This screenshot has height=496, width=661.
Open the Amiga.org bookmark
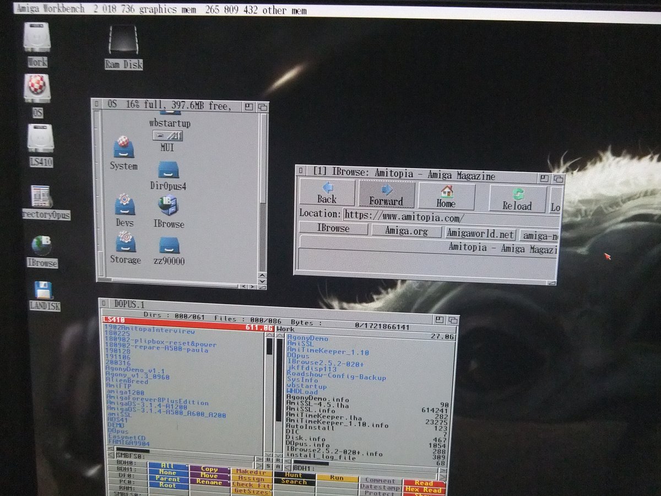click(406, 231)
